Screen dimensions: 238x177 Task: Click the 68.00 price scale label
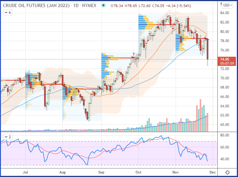point(225,87)
